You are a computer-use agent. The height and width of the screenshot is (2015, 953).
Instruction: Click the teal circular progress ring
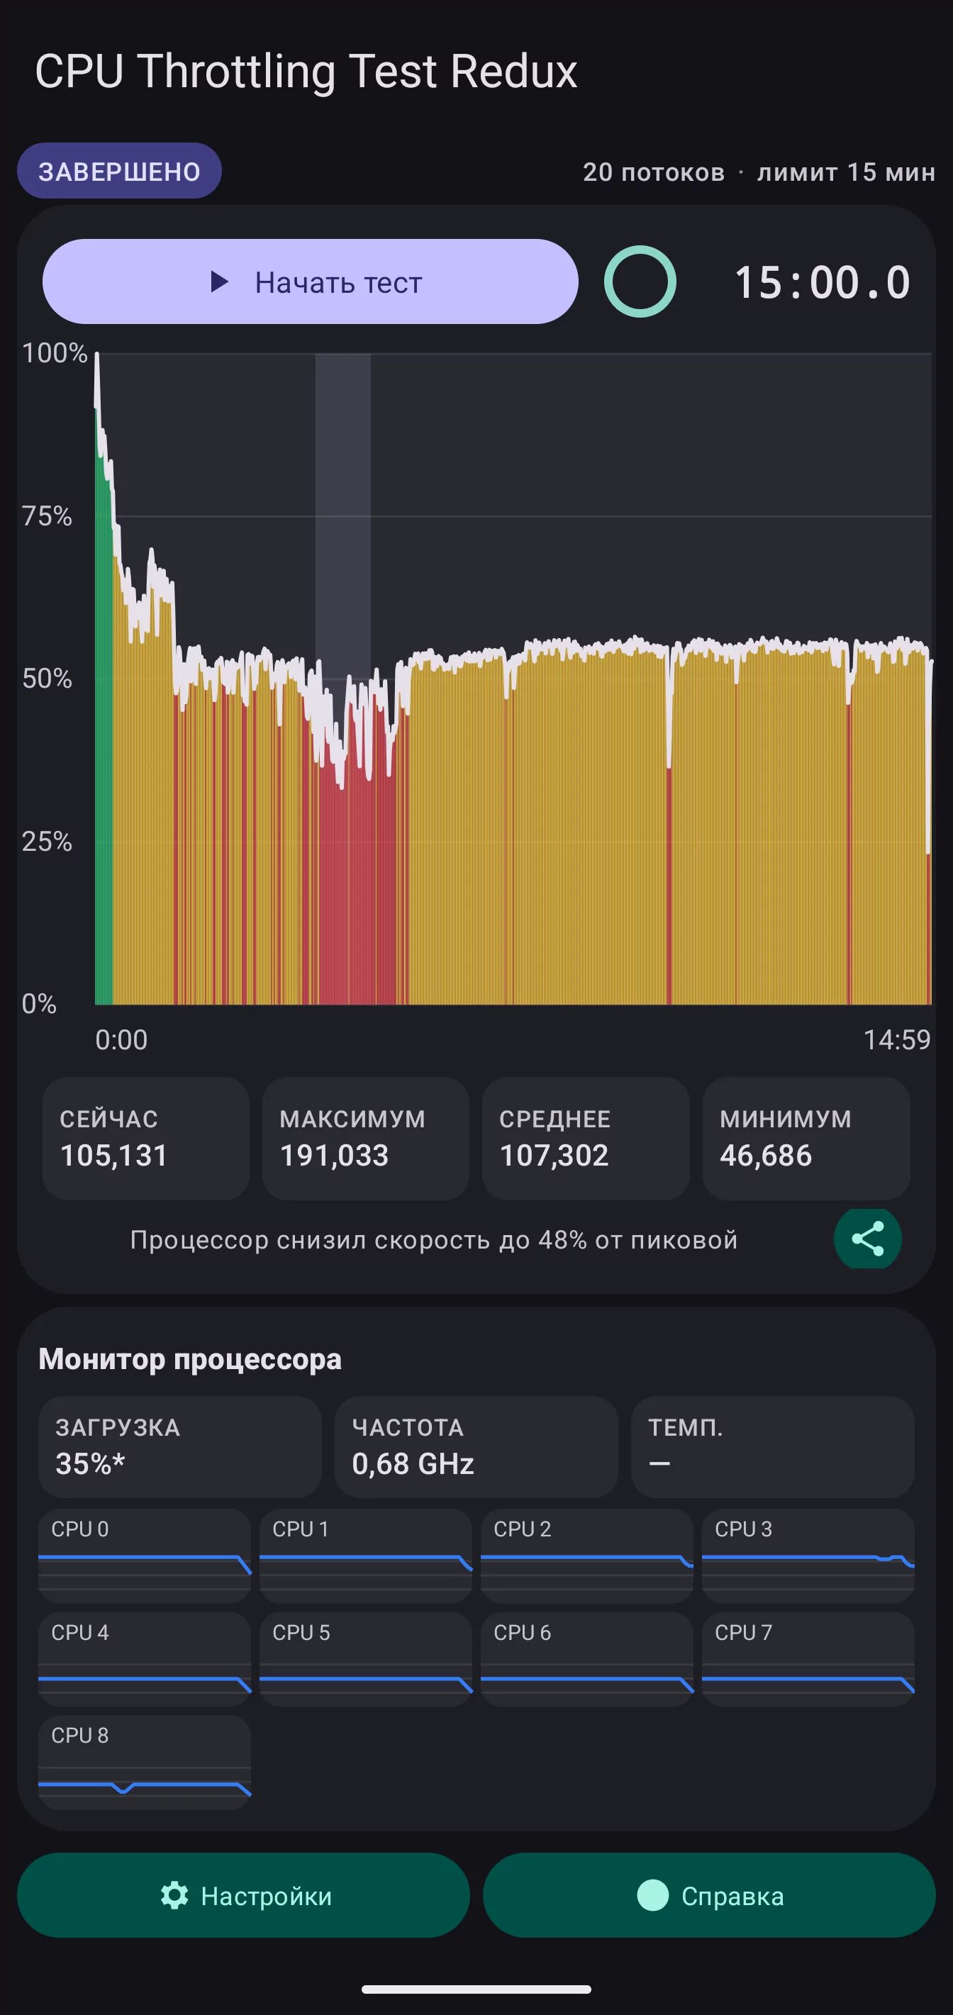(x=640, y=281)
